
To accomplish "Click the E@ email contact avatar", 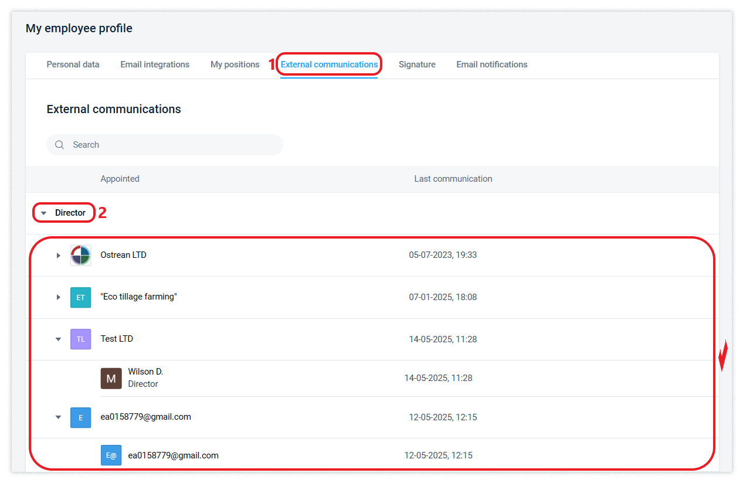I will [111, 455].
